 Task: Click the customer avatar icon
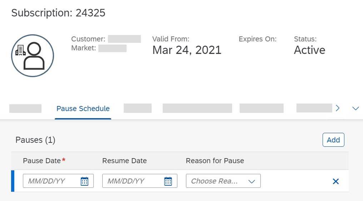tap(33, 55)
